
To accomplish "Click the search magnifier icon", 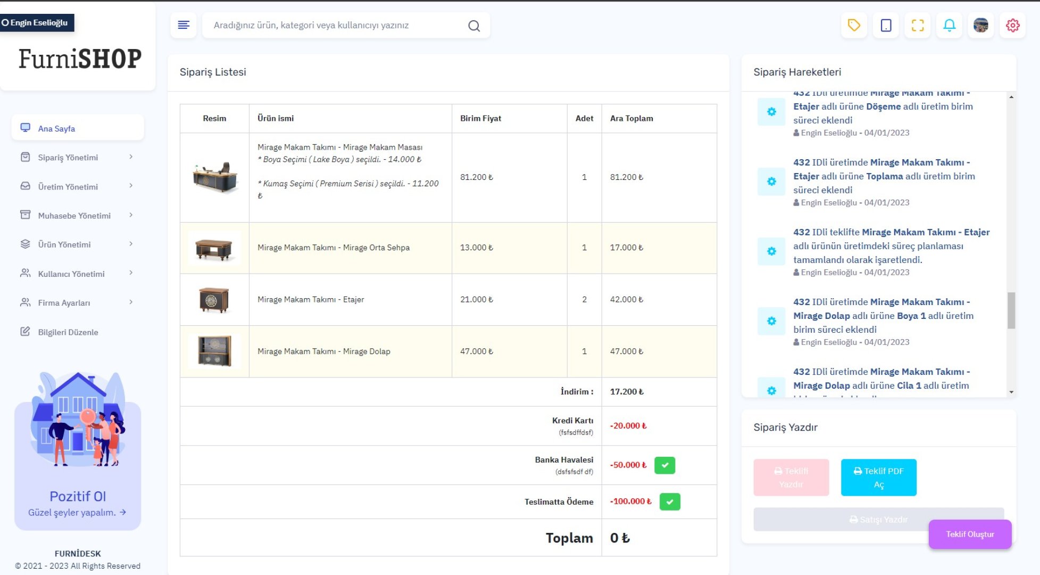I will click(x=473, y=26).
